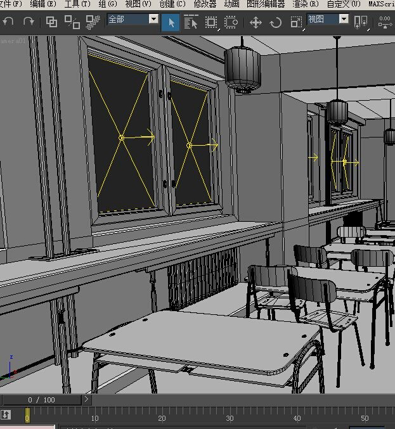Jump to frame 20 on the timeline
The height and width of the screenshot is (429, 395).
pos(162,418)
